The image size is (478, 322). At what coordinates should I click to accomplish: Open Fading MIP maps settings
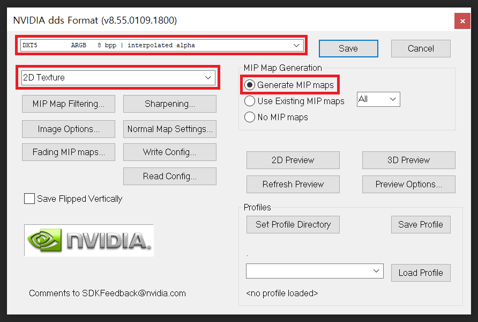(69, 152)
